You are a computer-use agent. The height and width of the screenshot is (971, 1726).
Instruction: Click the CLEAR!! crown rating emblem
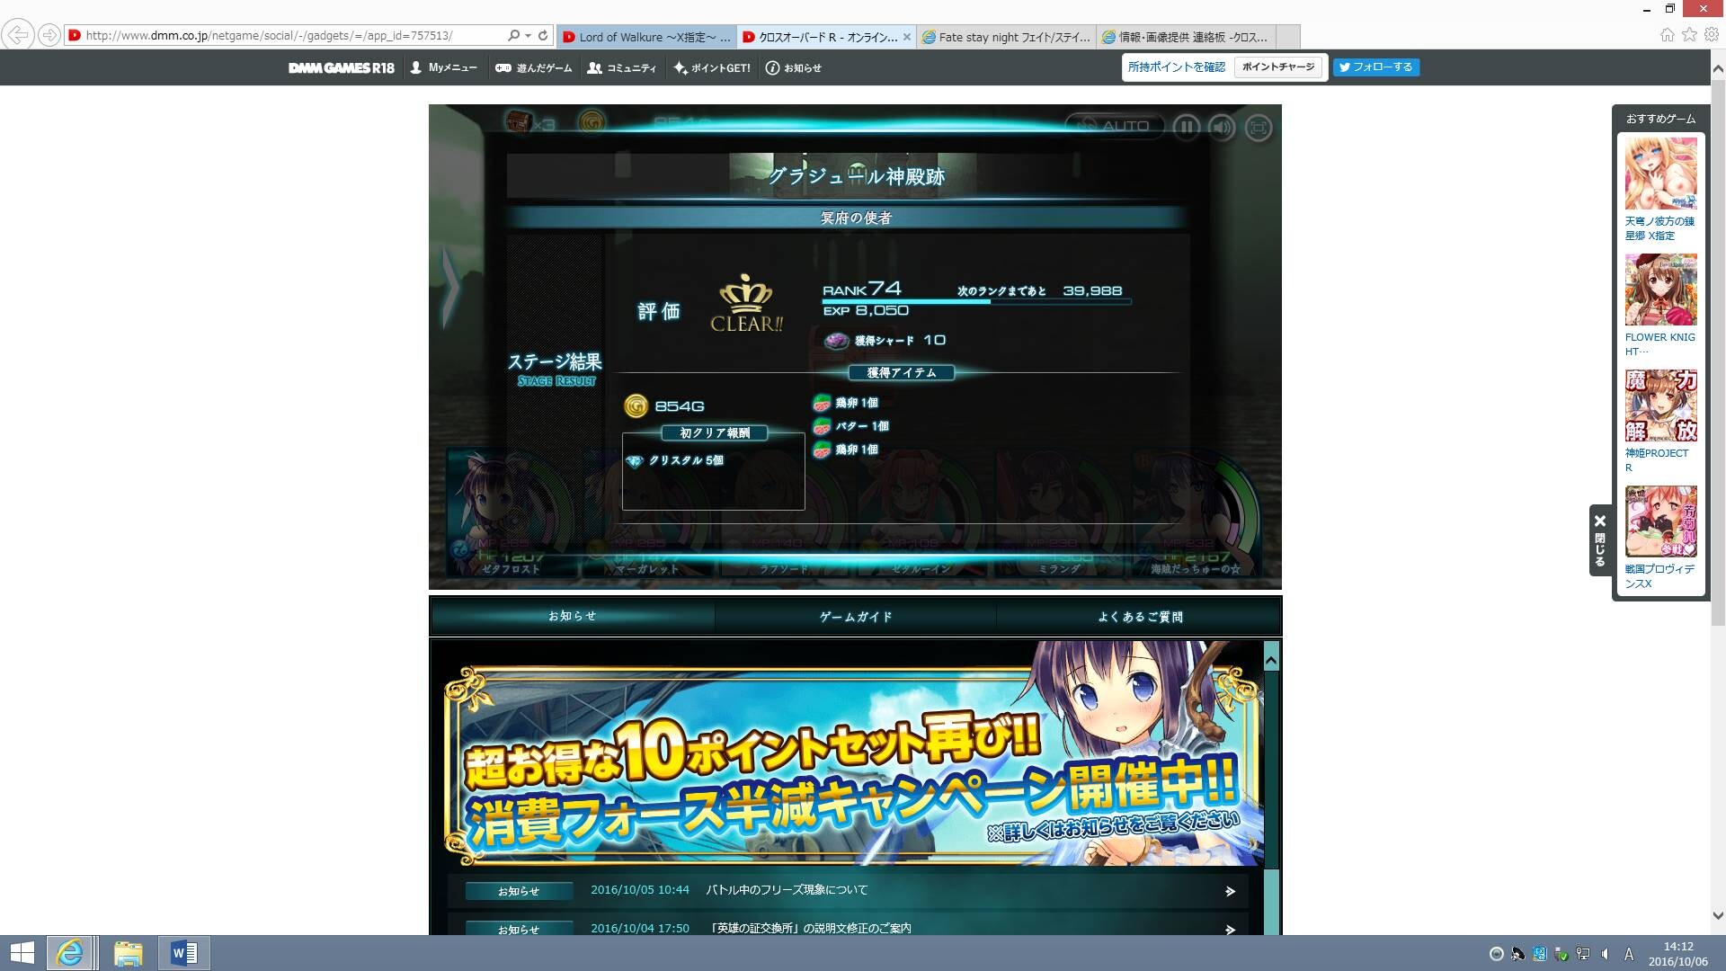(x=746, y=303)
